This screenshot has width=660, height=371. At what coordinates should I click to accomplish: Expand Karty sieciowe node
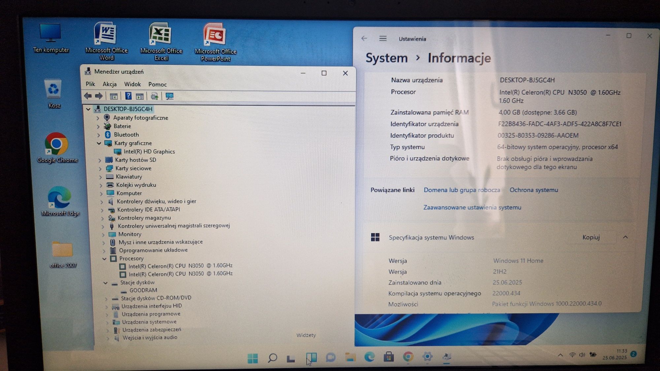tap(100, 168)
